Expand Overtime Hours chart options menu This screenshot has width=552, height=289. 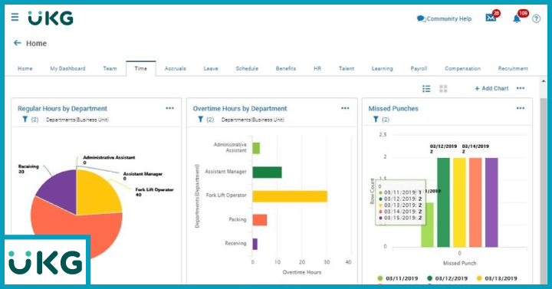(345, 108)
